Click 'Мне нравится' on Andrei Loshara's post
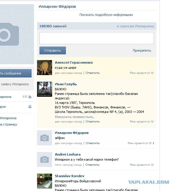 pyautogui.click(x=140, y=165)
